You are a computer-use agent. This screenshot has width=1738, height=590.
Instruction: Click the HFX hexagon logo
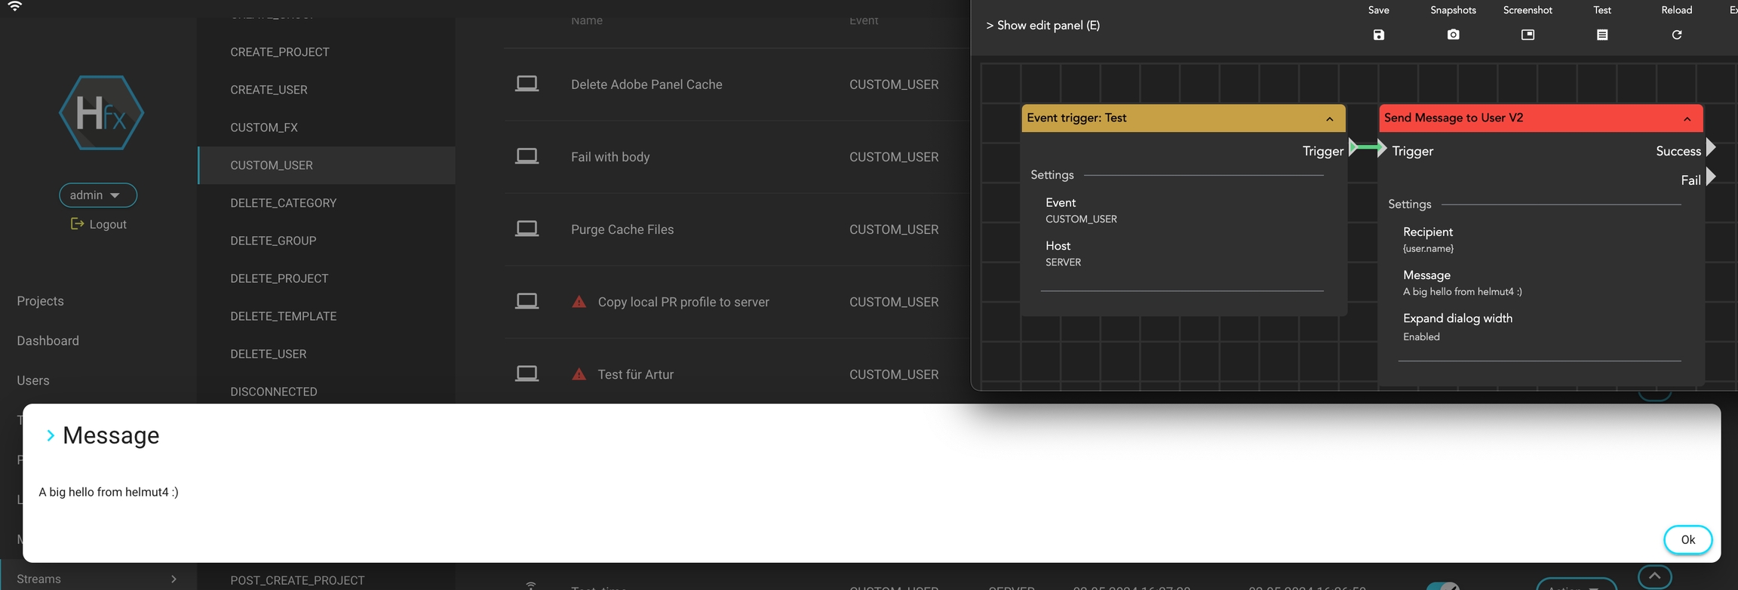click(101, 113)
